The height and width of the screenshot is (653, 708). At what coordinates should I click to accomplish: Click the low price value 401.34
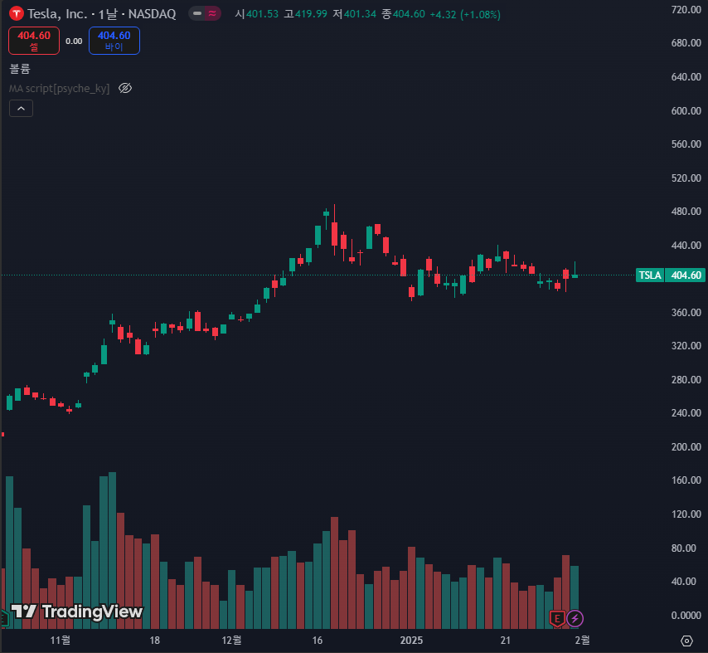360,14
